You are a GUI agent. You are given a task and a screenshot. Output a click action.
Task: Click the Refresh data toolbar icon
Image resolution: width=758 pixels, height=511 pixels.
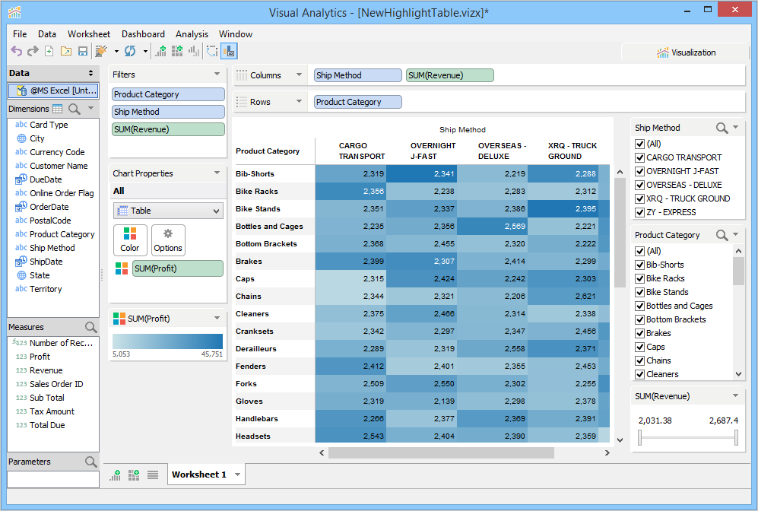coord(129,51)
